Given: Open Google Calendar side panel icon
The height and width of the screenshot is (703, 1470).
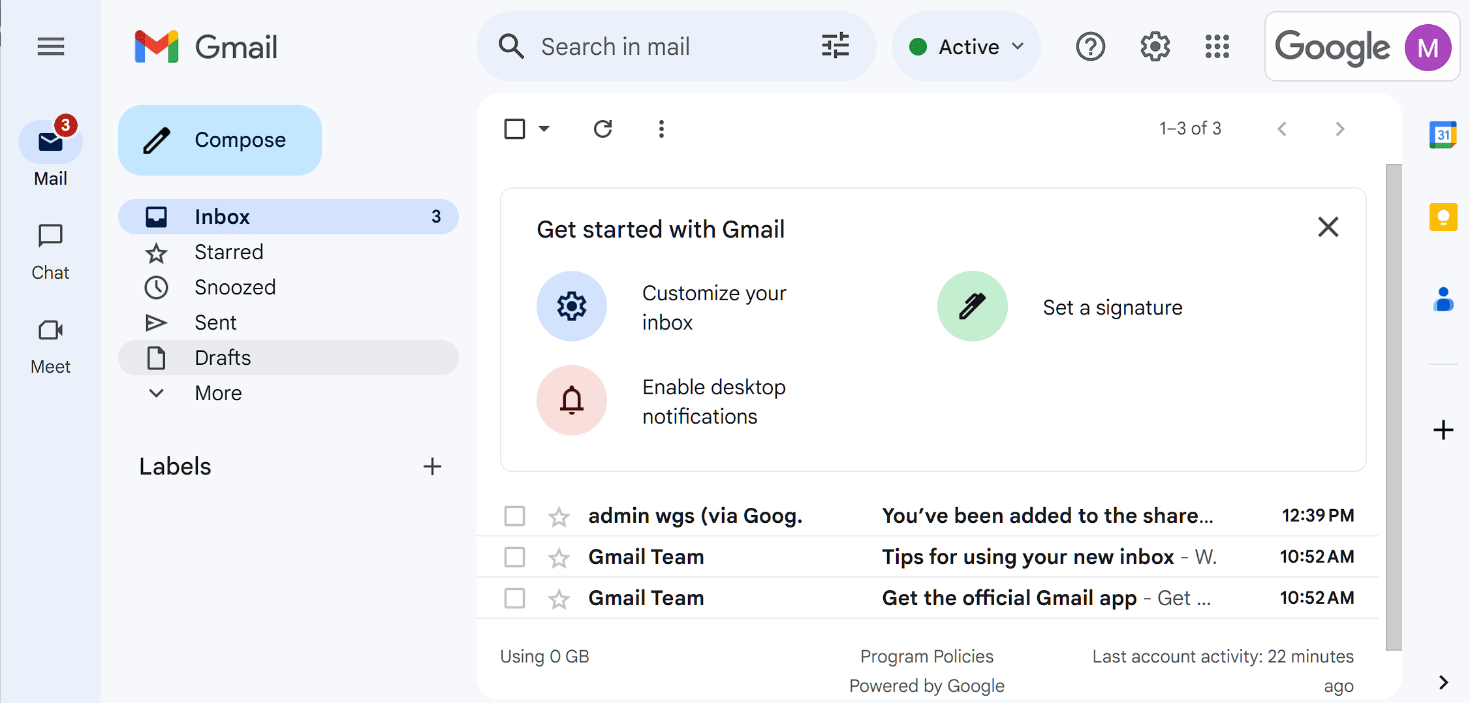Looking at the screenshot, I should 1443,135.
